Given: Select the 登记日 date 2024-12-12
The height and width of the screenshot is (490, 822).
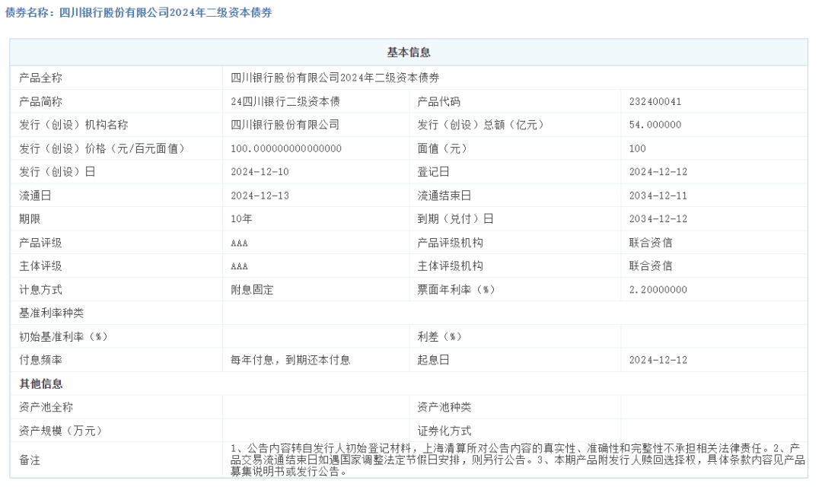Looking at the screenshot, I should pyautogui.click(x=658, y=172).
